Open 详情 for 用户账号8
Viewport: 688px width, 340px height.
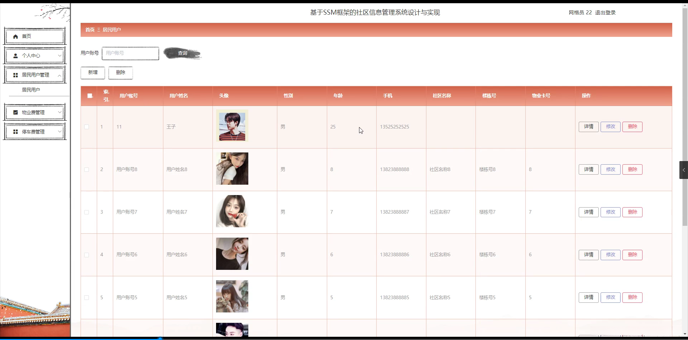click(x=588, y=170)
